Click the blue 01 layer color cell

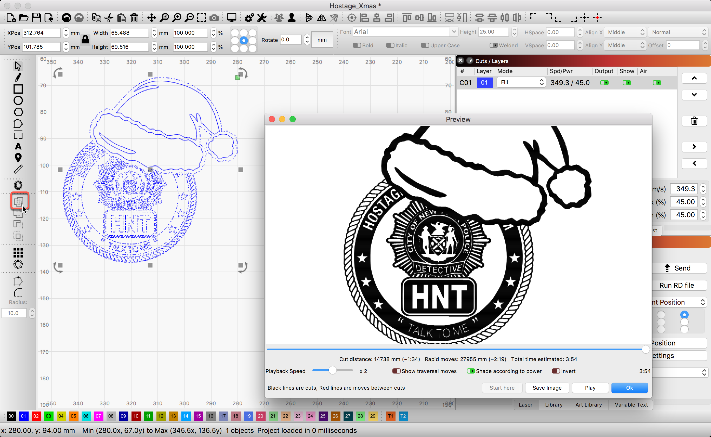(484, 83)
